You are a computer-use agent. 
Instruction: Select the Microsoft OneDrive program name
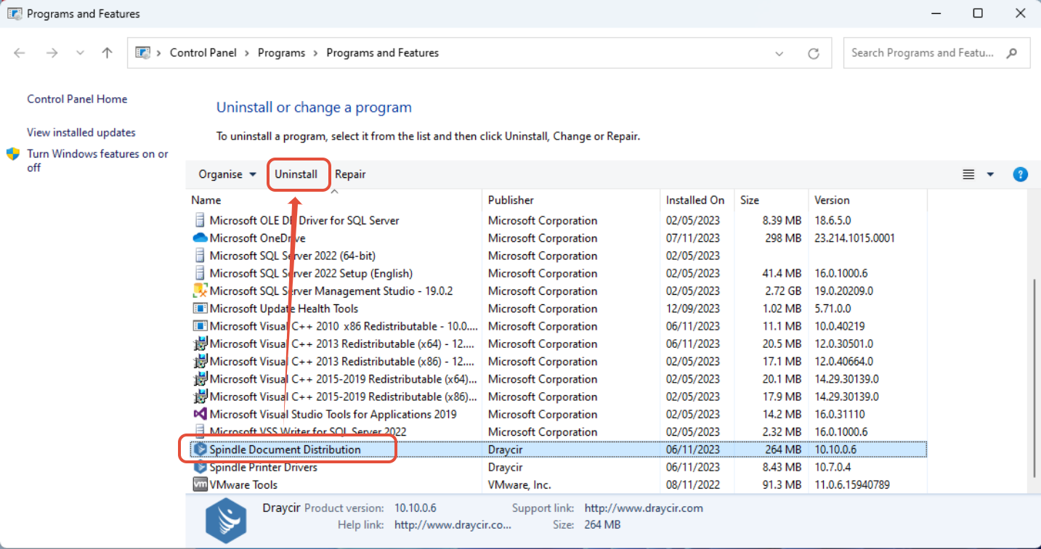[x=257, y=238]
